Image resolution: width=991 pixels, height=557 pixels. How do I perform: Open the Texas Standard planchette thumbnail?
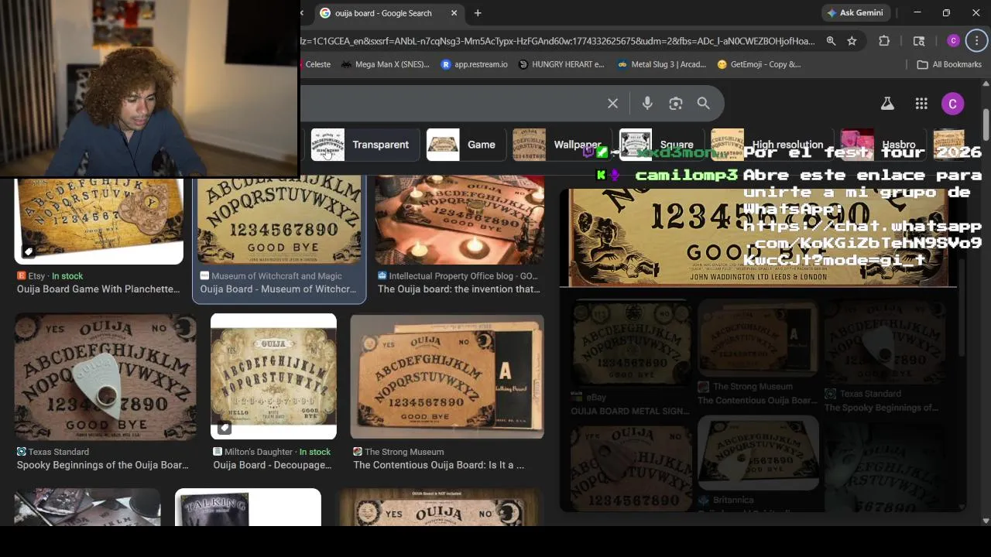tap(105, 377)
